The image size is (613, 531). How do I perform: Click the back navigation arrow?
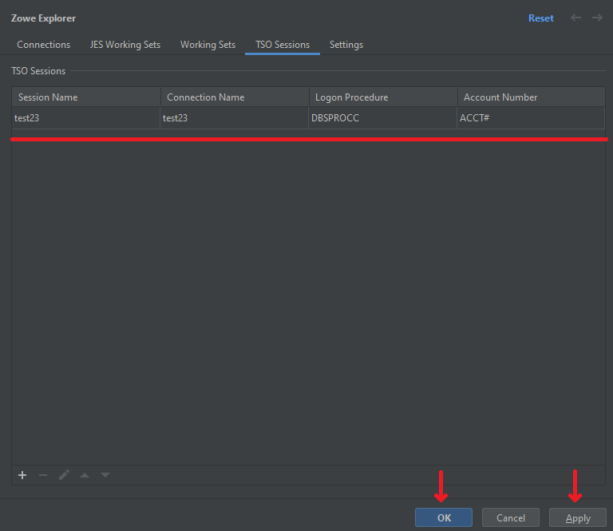(575, 18)
